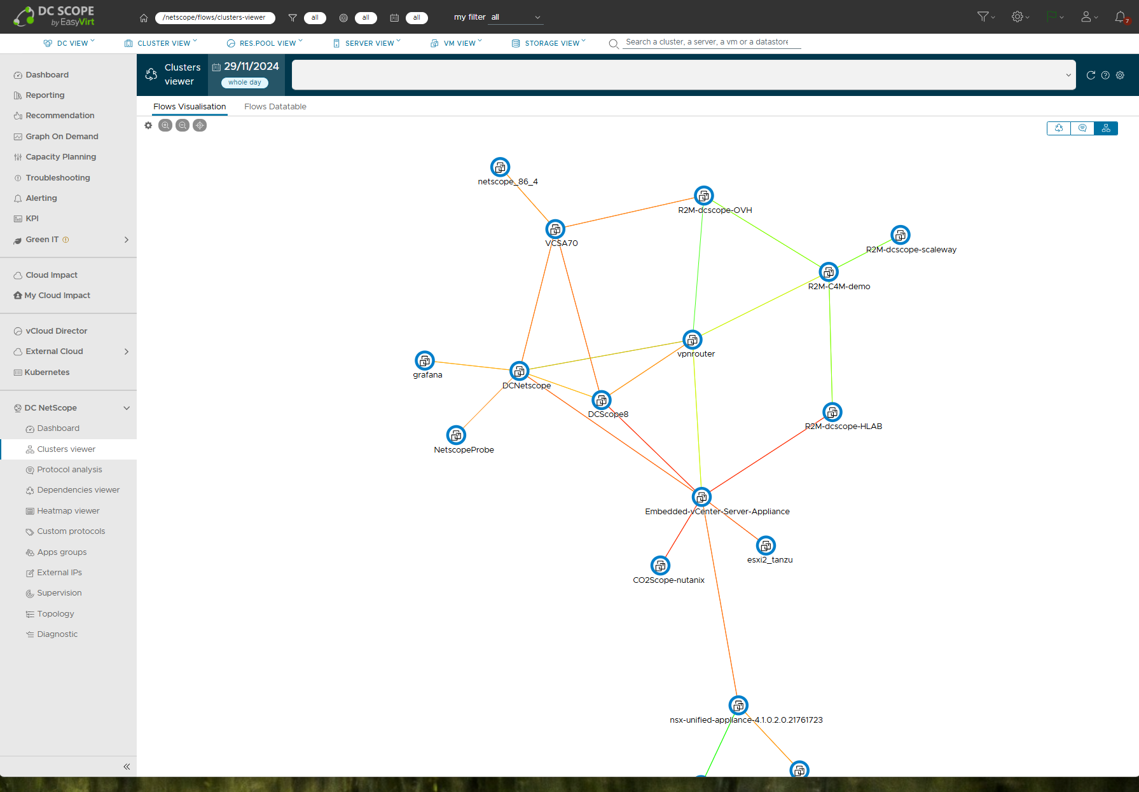1139x792 pixels.
Task: Open the top-right settings gear dropdown
Action: pyautogui.click(x=1020, y=17)
